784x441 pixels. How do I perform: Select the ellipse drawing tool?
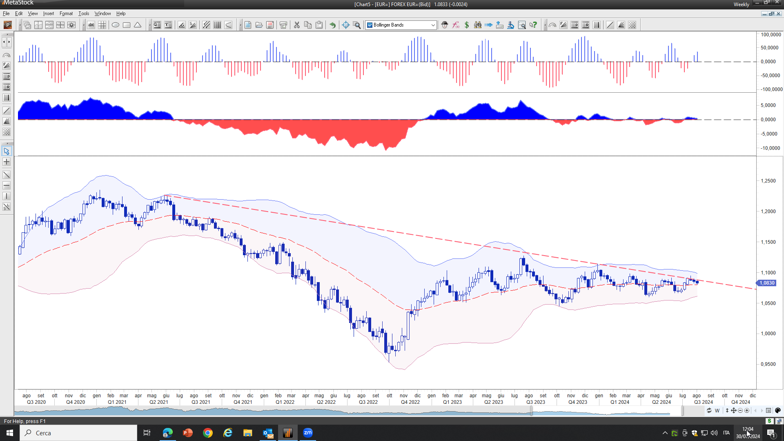tap(116, 25)
